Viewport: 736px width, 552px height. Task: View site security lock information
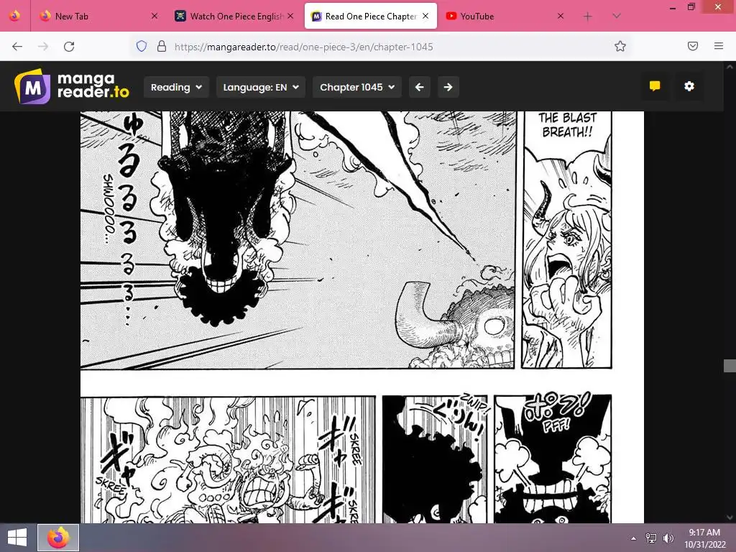click(x=162, y=46)
